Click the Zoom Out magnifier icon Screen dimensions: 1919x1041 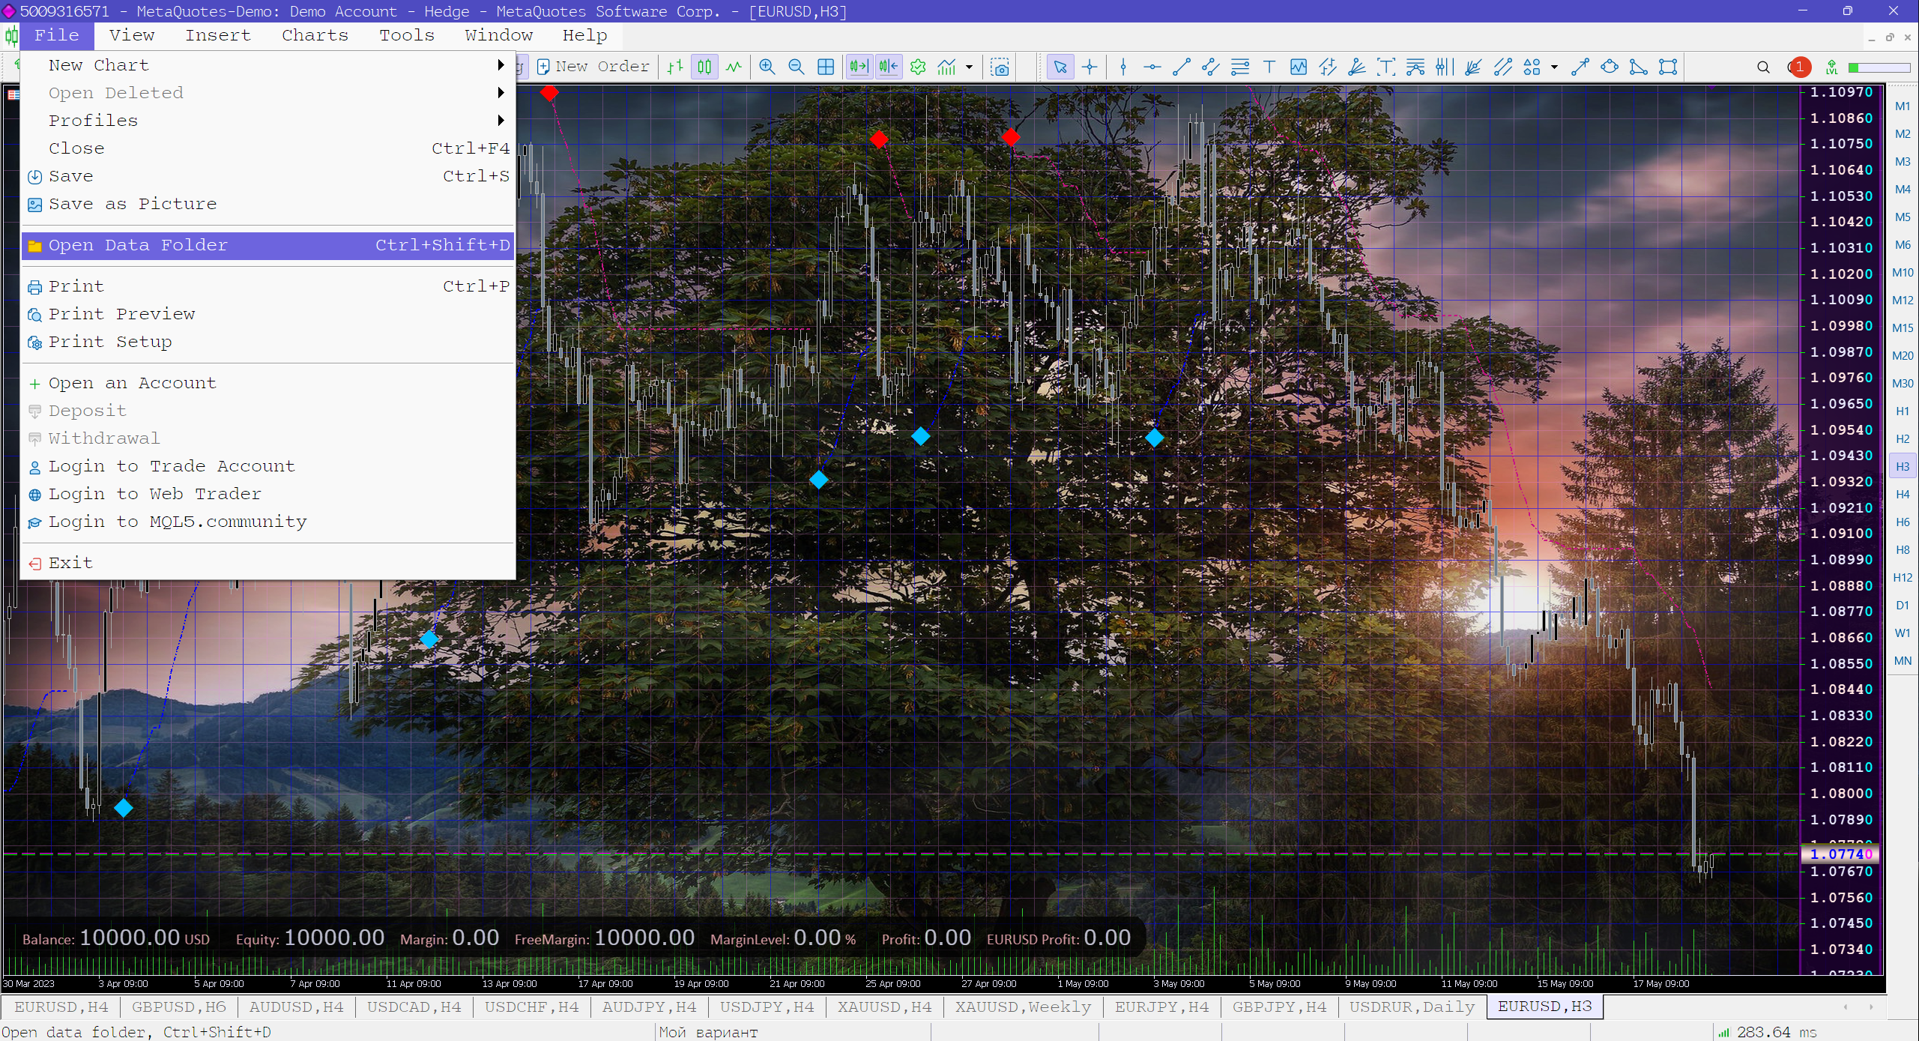coord(796,67)
